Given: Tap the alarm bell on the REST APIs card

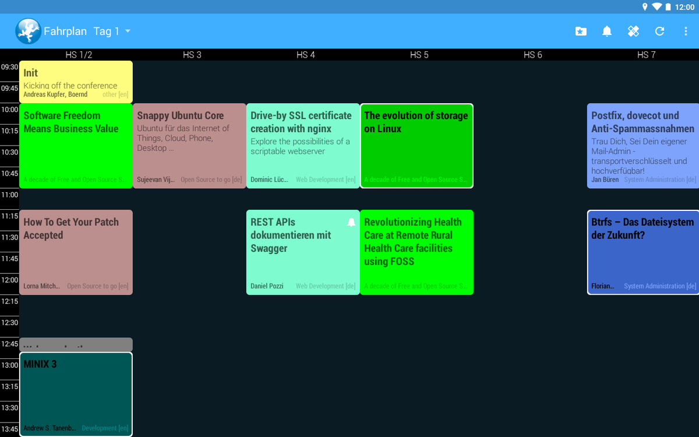Looking at the screenshot, I should pos(350,222).
